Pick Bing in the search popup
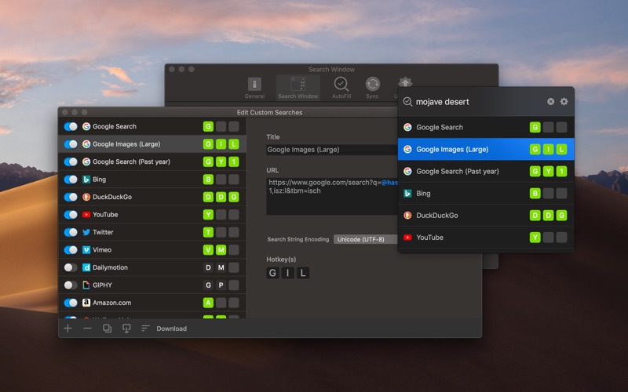Screen dimensions: 628x392 coord(486,193)
